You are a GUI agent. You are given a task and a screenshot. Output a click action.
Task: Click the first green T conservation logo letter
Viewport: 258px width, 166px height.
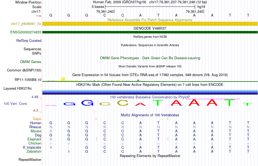158,103
